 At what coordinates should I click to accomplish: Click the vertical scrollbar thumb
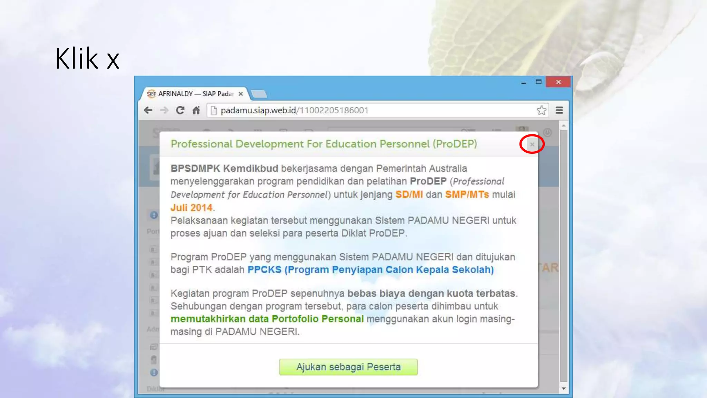pyautogui.click(x=563, y=256)
